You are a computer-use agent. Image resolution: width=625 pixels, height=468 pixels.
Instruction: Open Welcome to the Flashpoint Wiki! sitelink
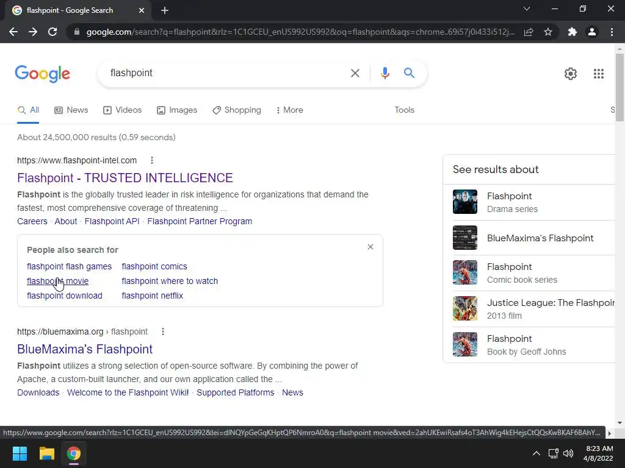pos(128,392)
